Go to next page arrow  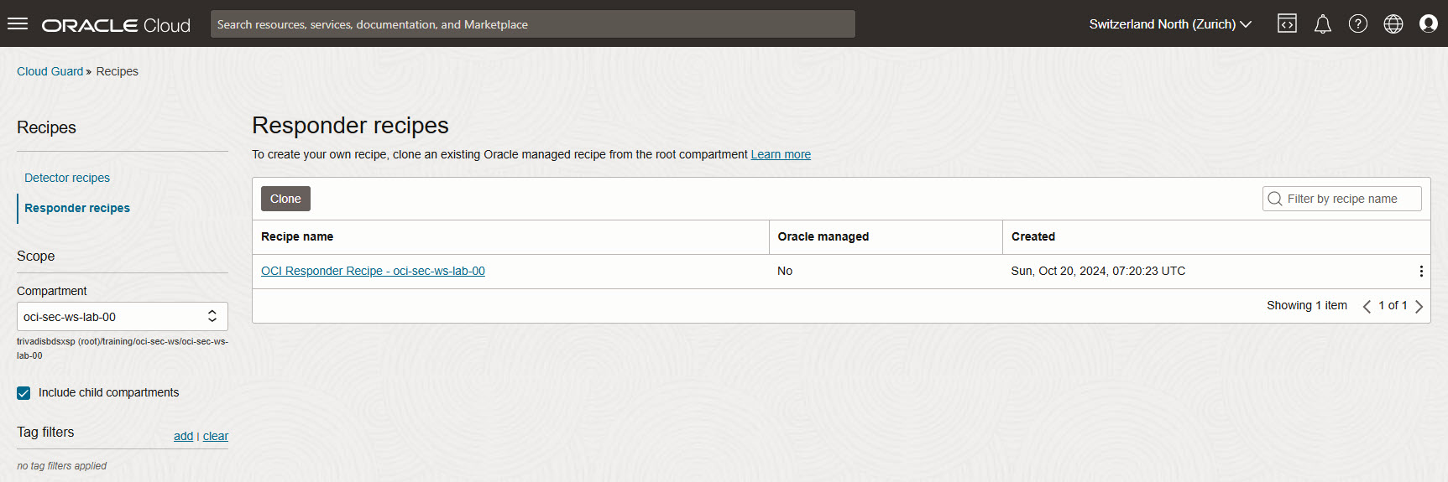(1419, 307)
